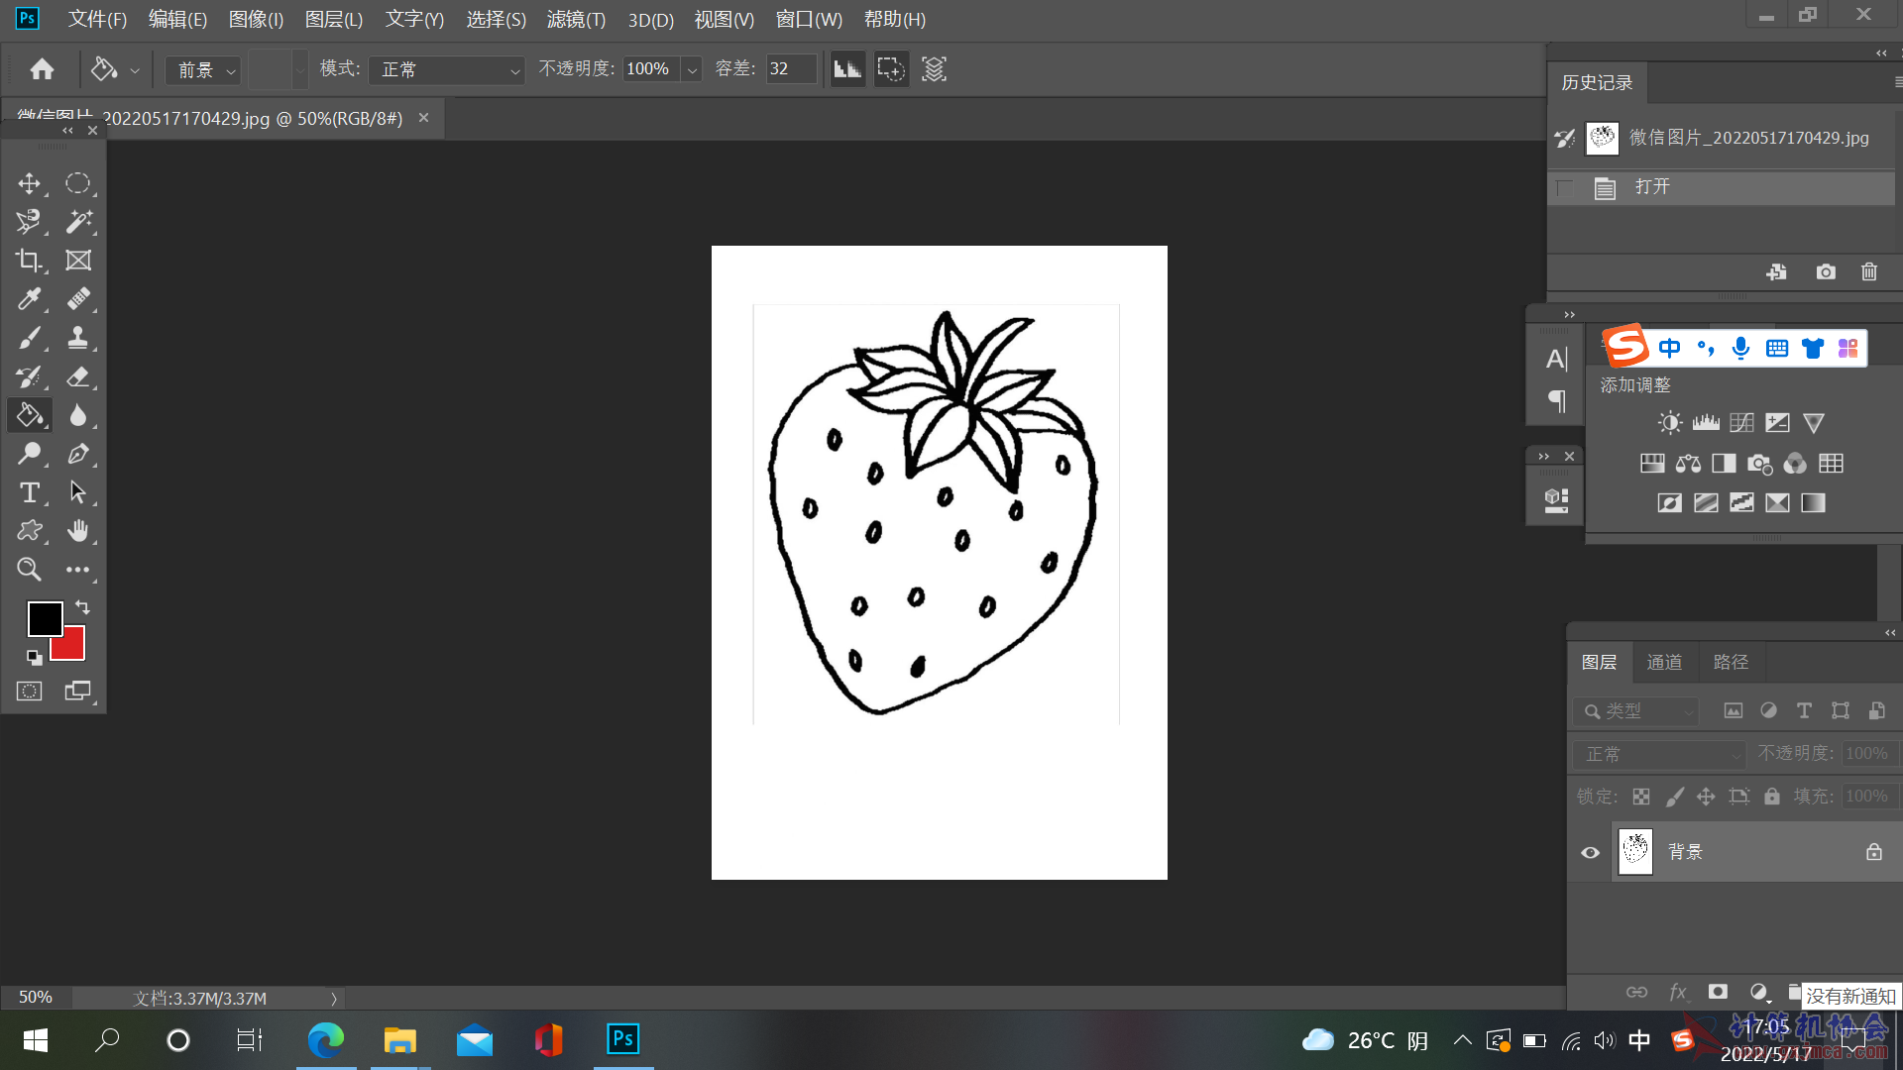Select the Magic Wand tool
1903x1070 pixels.
pos(78,221)
